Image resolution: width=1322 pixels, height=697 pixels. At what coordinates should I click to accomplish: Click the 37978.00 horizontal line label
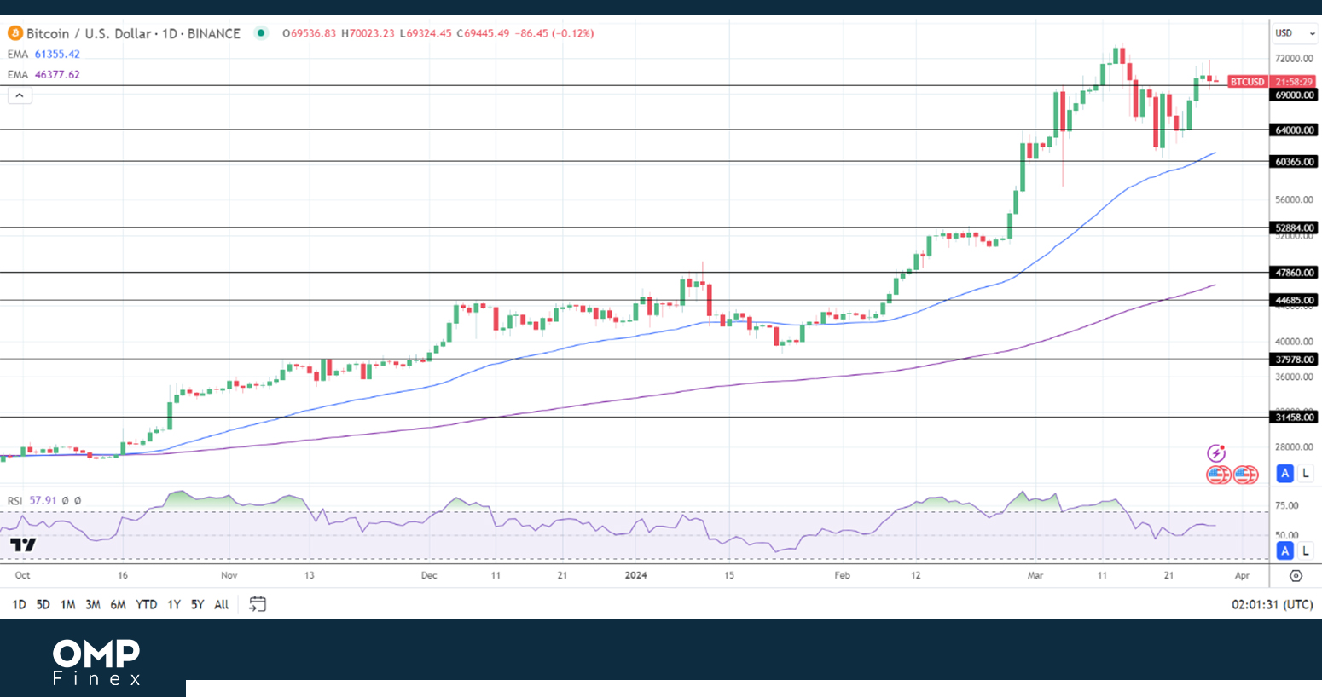click(1294, 359)
